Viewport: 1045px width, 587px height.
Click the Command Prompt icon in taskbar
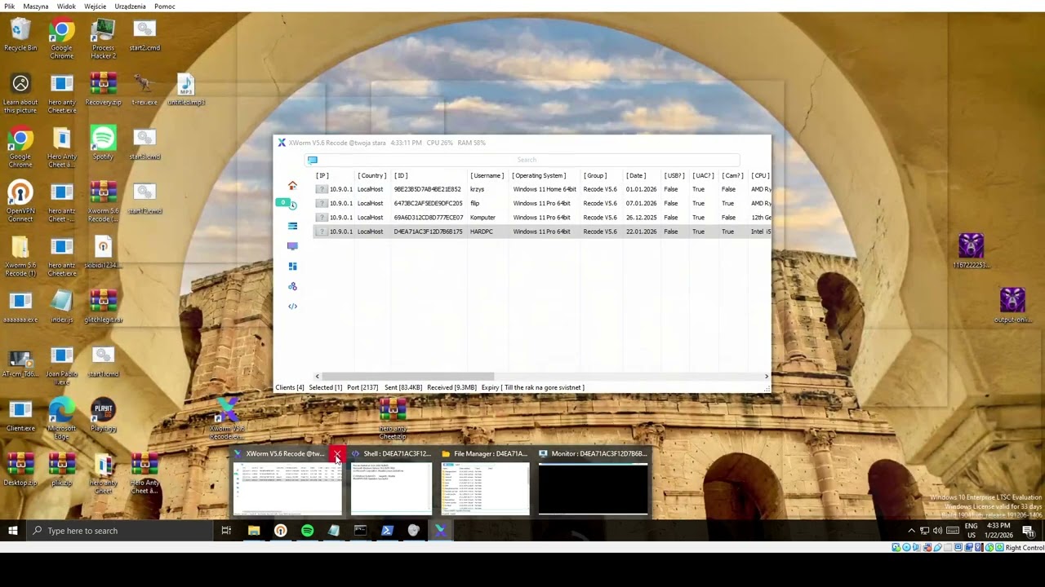(x=360, y=531)
